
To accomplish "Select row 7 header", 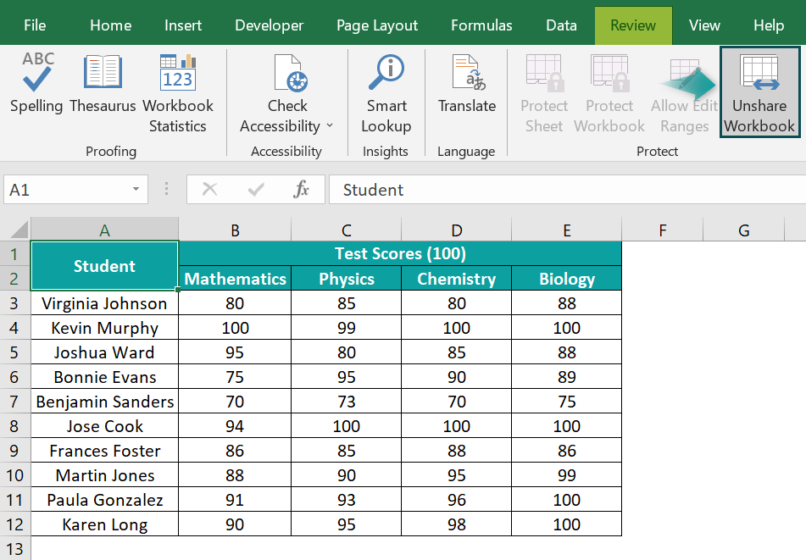I will pos(14,402).
